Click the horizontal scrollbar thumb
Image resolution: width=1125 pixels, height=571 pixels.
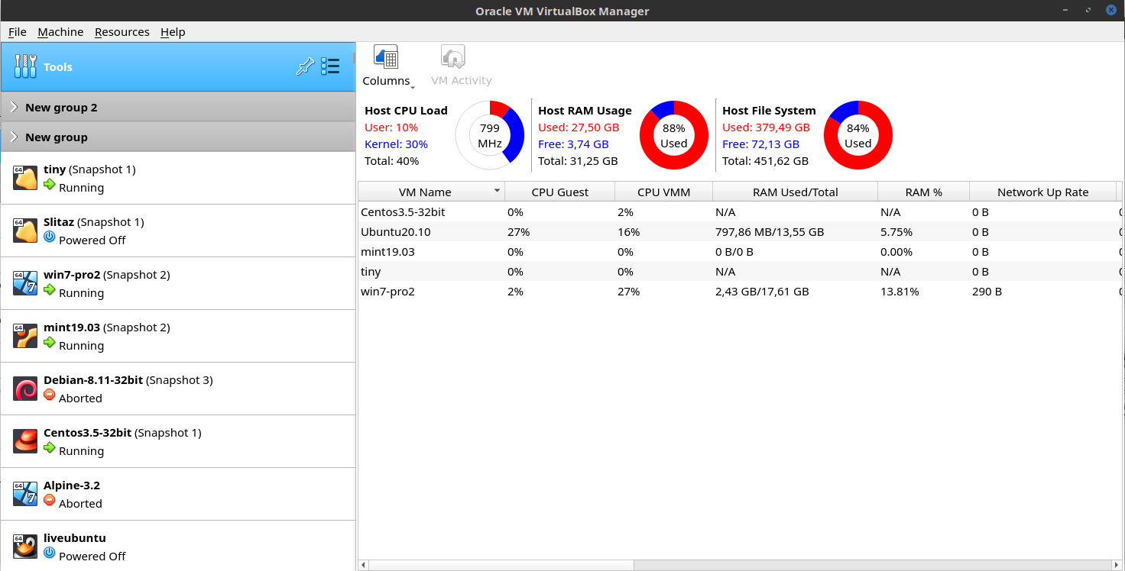point(501,566)
